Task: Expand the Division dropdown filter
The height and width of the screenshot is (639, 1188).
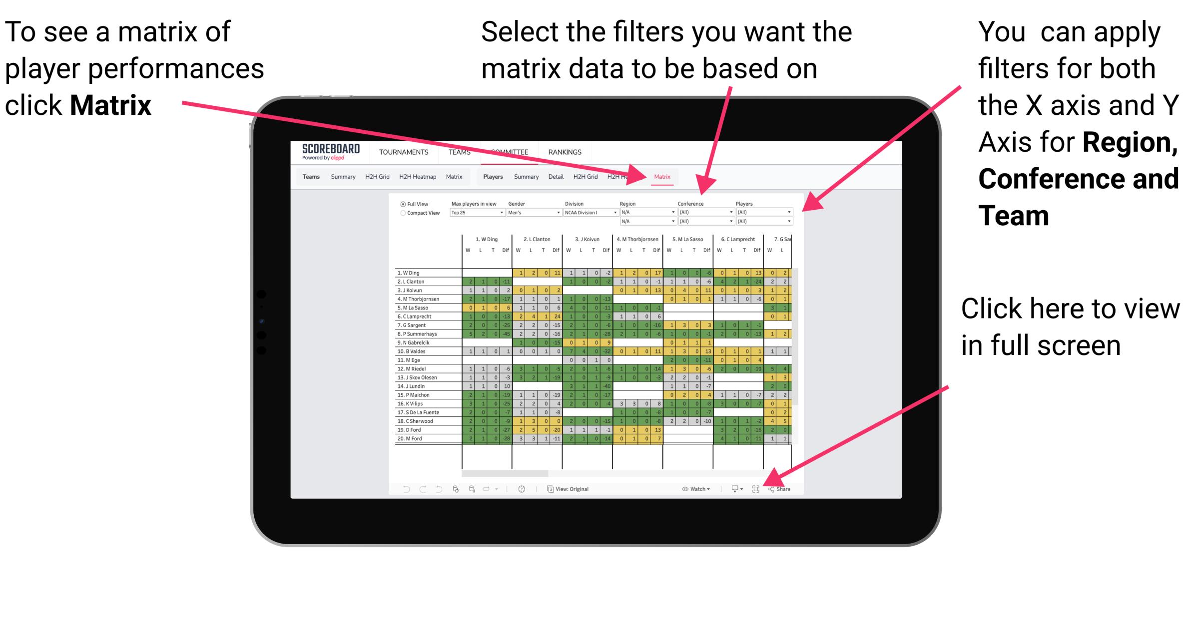Action: (614, 213)
